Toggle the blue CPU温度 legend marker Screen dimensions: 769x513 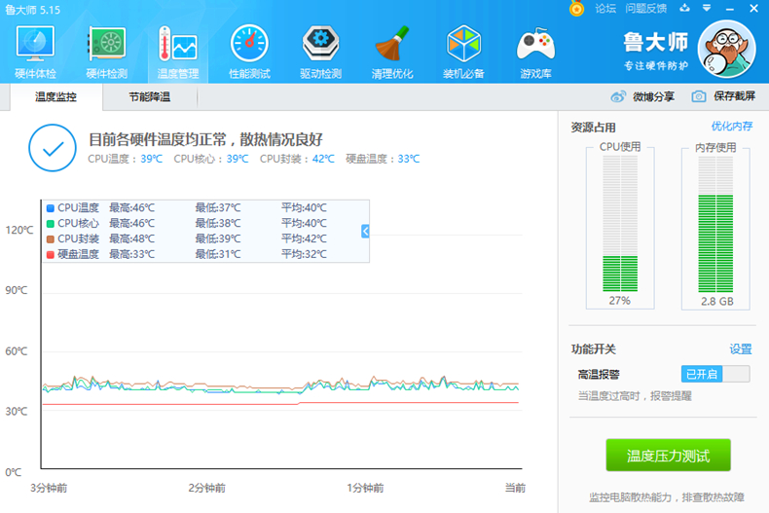[x=51, y=207]
